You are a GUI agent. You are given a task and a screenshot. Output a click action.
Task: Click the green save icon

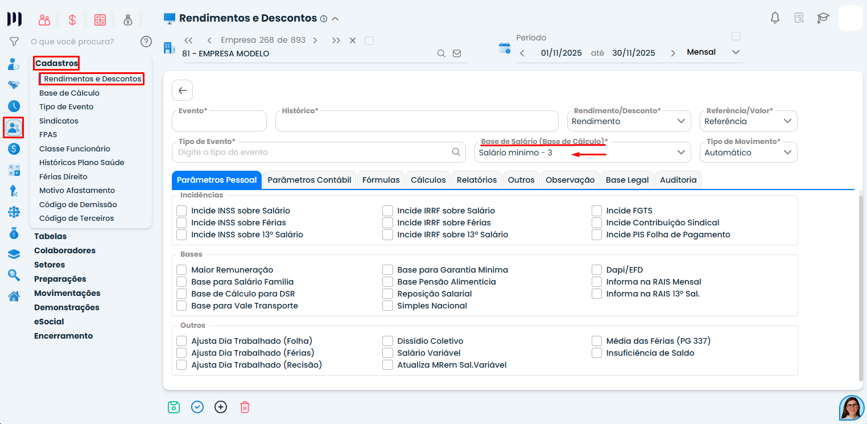(x=174, y=407)
